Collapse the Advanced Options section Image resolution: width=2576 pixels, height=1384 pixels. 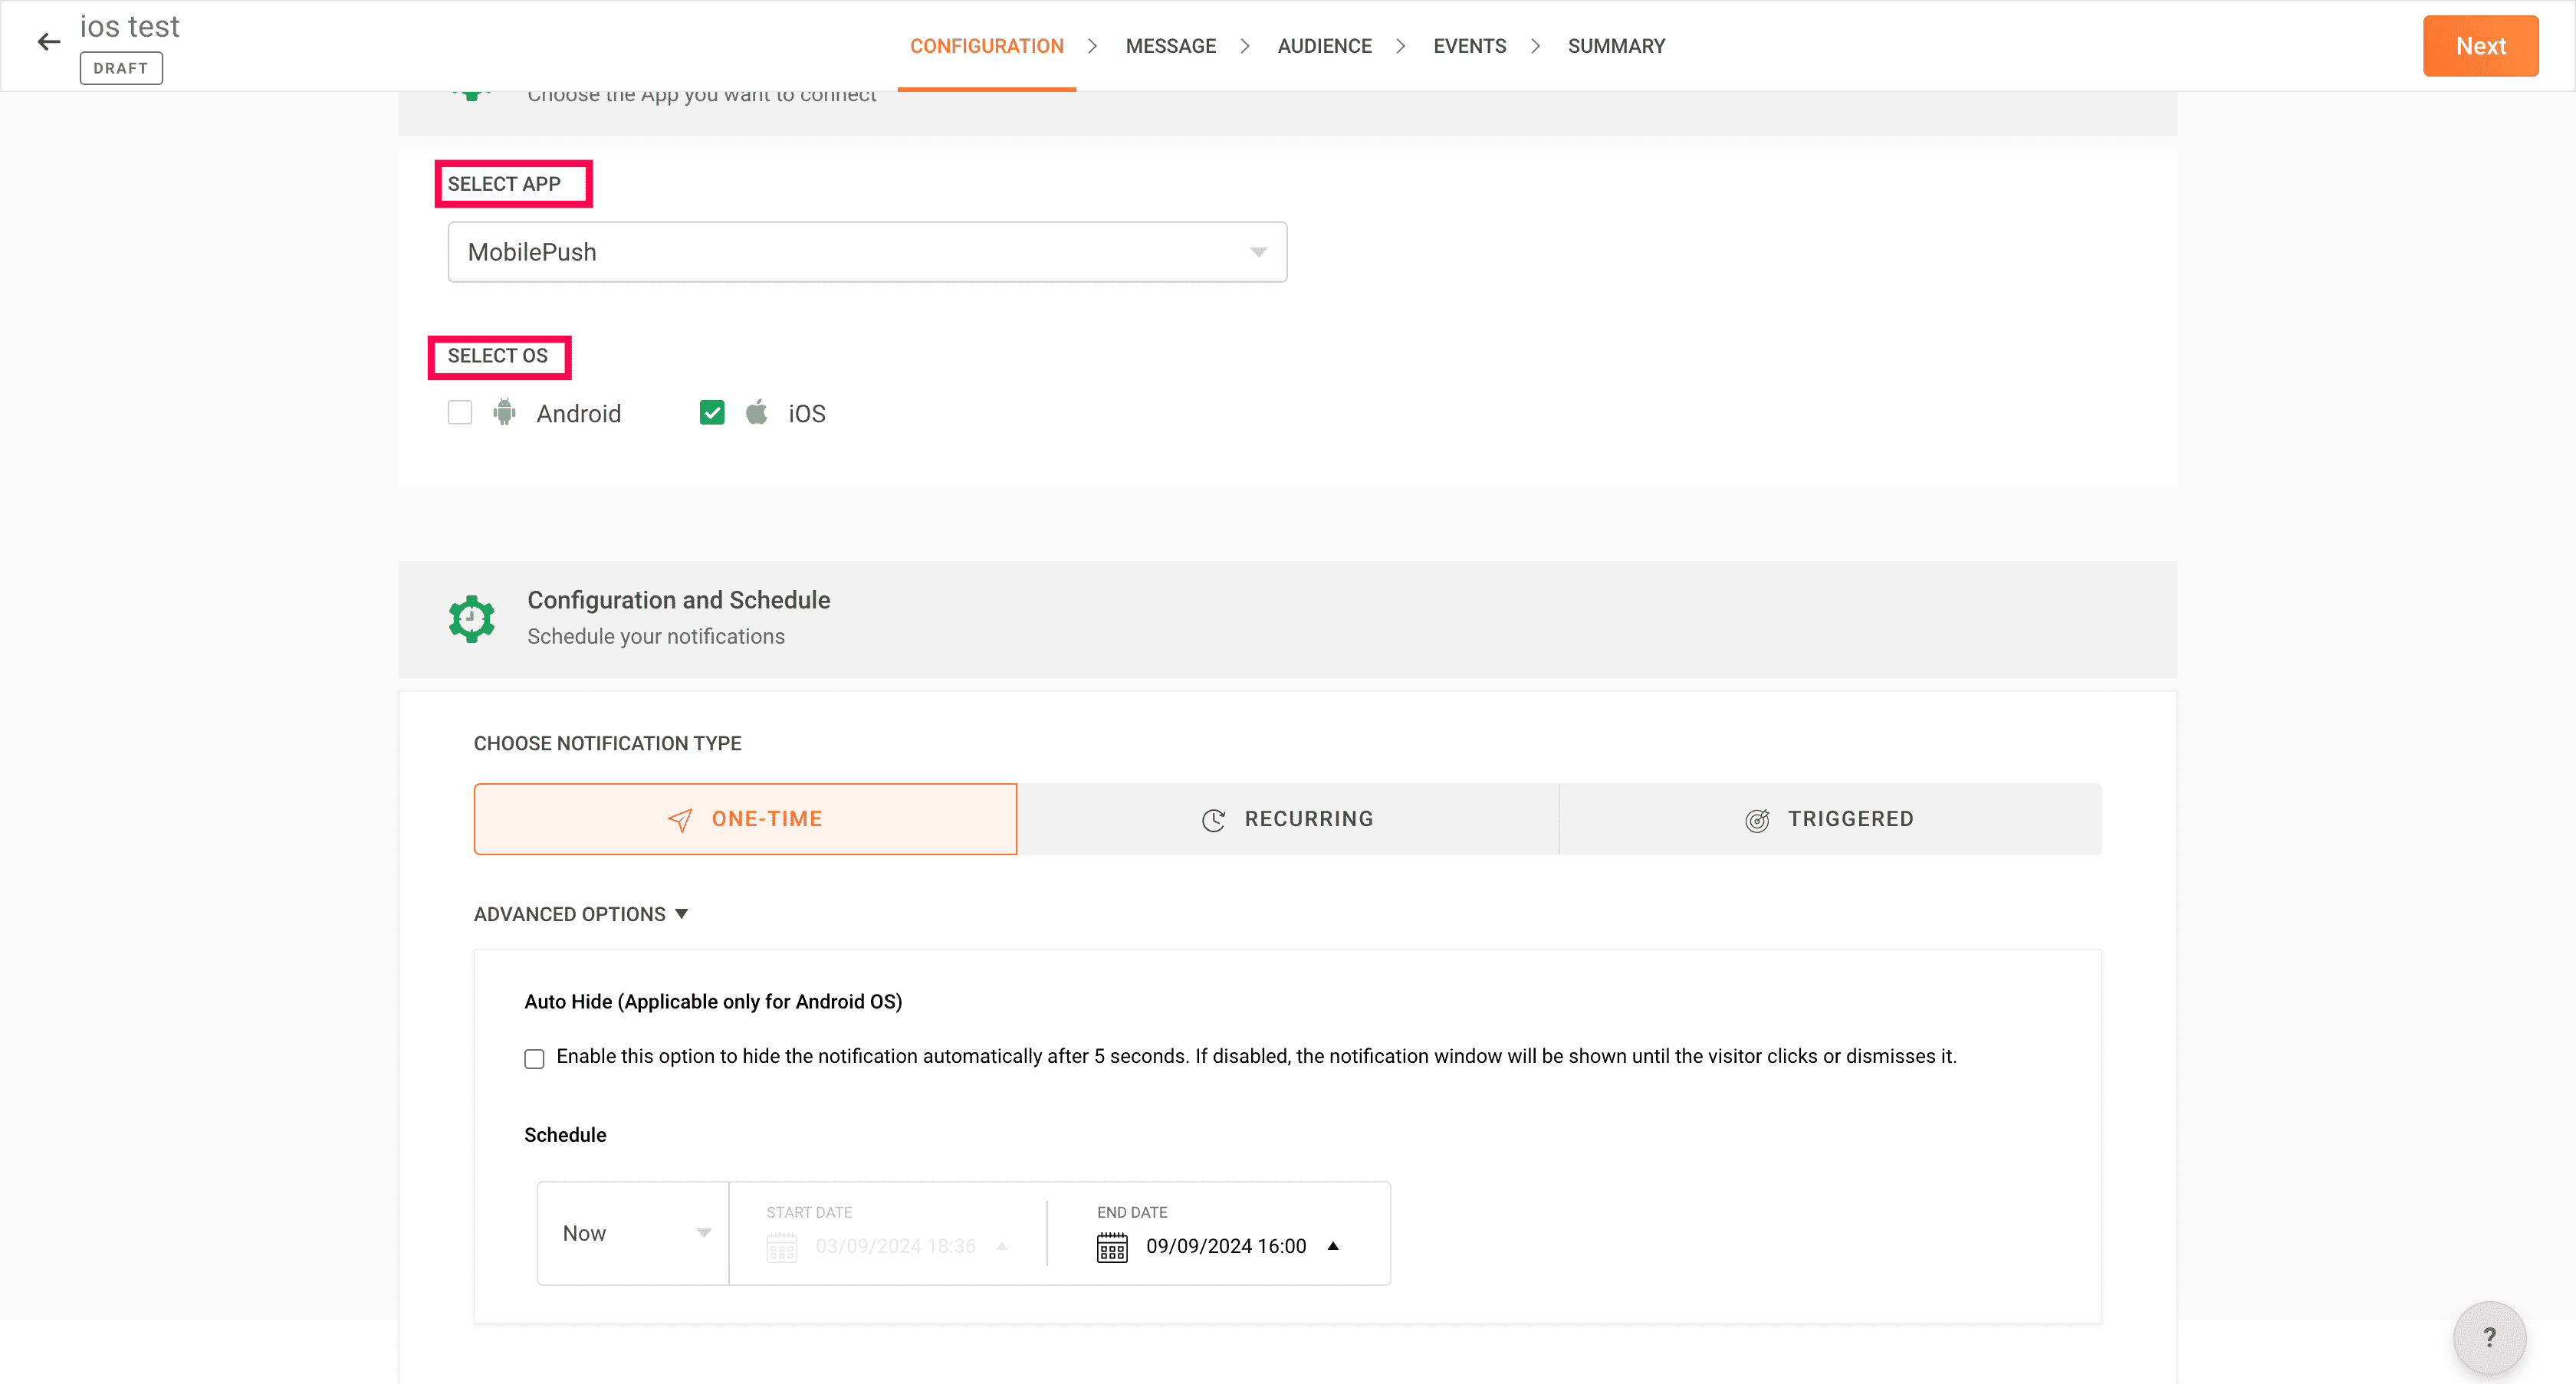tap(581, 914)
